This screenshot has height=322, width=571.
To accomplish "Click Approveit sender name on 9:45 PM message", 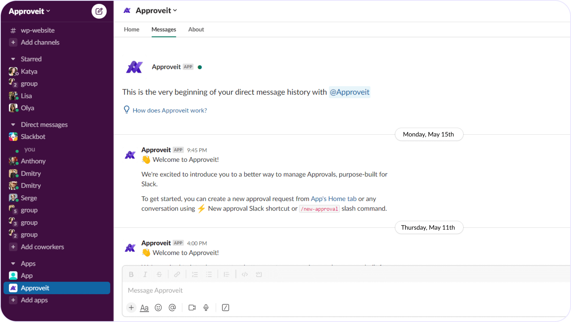I will pyautogui.click(x=156, y=150).
